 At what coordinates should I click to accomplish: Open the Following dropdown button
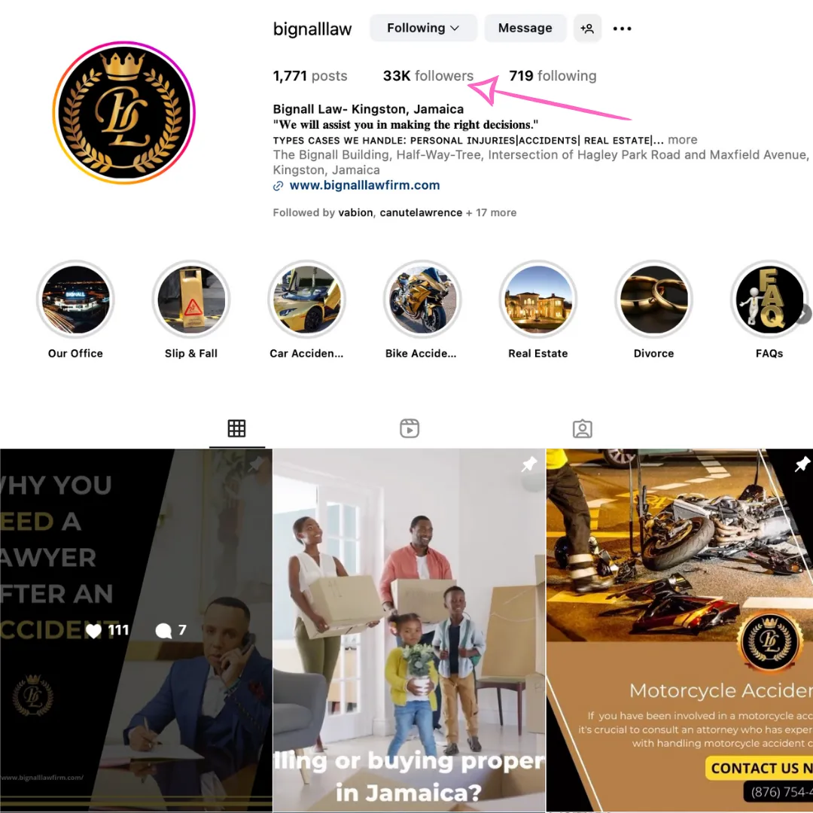point(422,28)
